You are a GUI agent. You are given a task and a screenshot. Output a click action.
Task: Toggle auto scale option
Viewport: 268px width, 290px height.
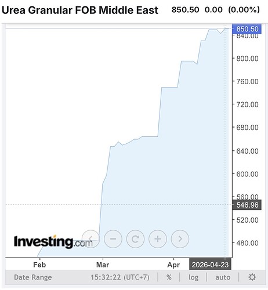223,277
